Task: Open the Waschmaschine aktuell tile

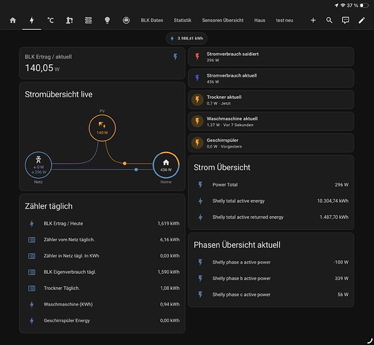Action: (x=271, y=121)
